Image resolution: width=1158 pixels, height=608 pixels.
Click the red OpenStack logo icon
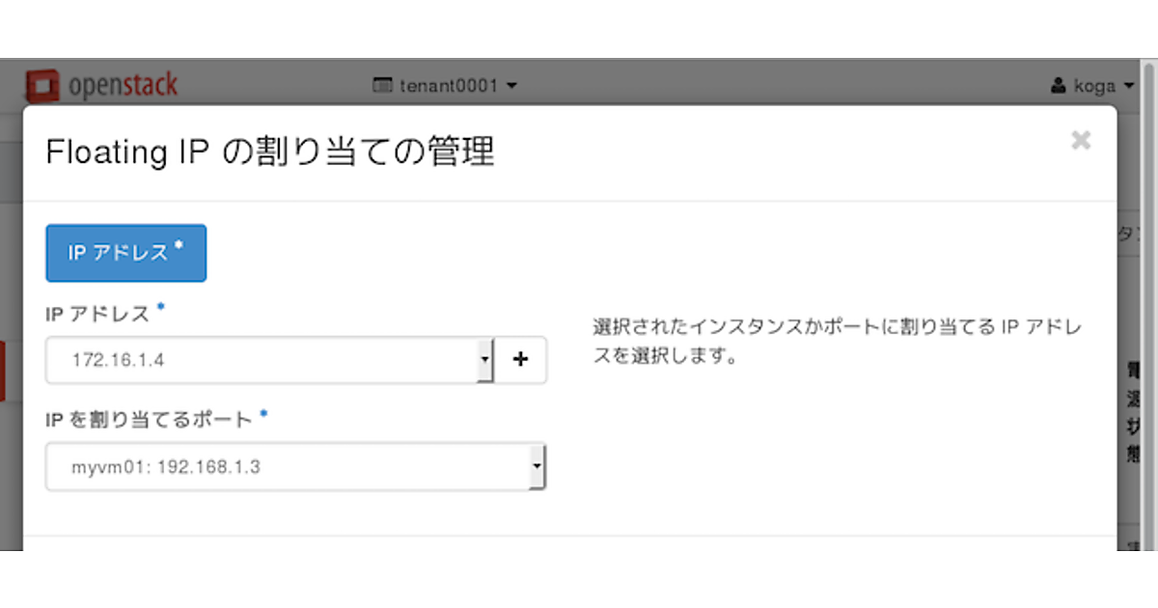(42, 86)
